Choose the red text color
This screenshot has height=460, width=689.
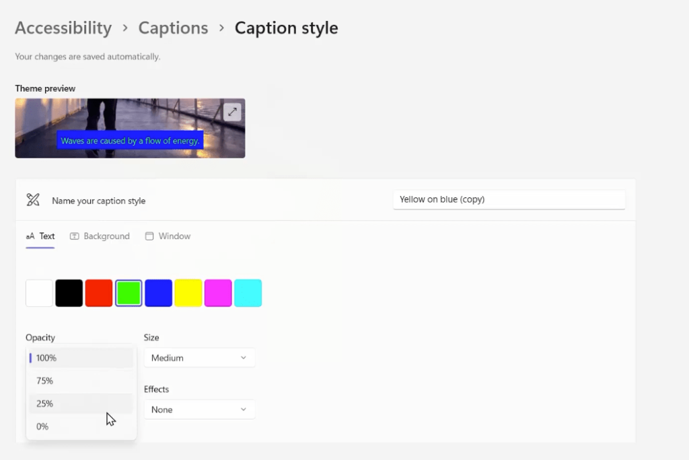(x=98, y=292)
